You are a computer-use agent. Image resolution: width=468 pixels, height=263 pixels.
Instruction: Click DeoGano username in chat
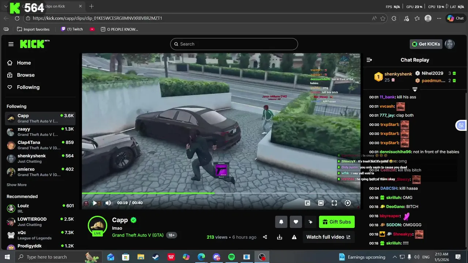point(395,207)
